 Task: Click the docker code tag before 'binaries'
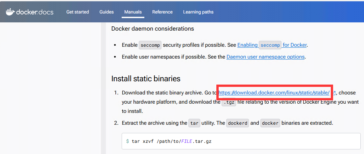270,123
